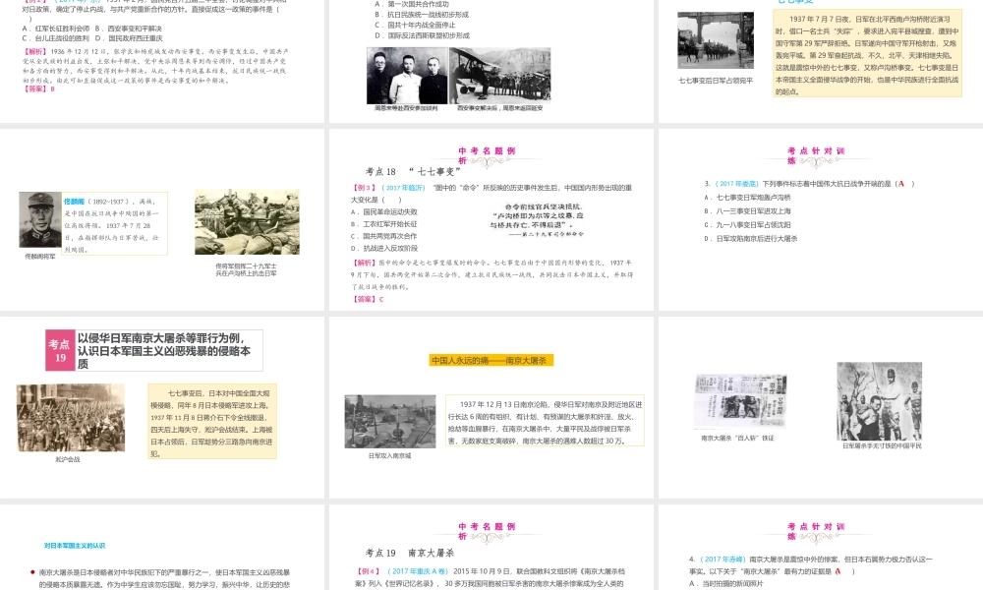The image size is (983, 590).
Task: Select the top slide describing 七七事变
Action: point(821,61)
